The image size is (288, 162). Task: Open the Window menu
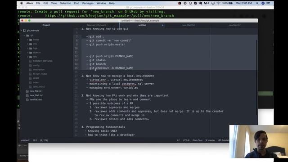coord(101,3)
